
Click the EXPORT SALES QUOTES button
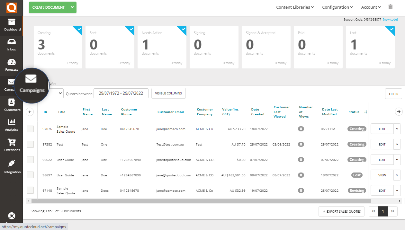[x=341, y=211]
